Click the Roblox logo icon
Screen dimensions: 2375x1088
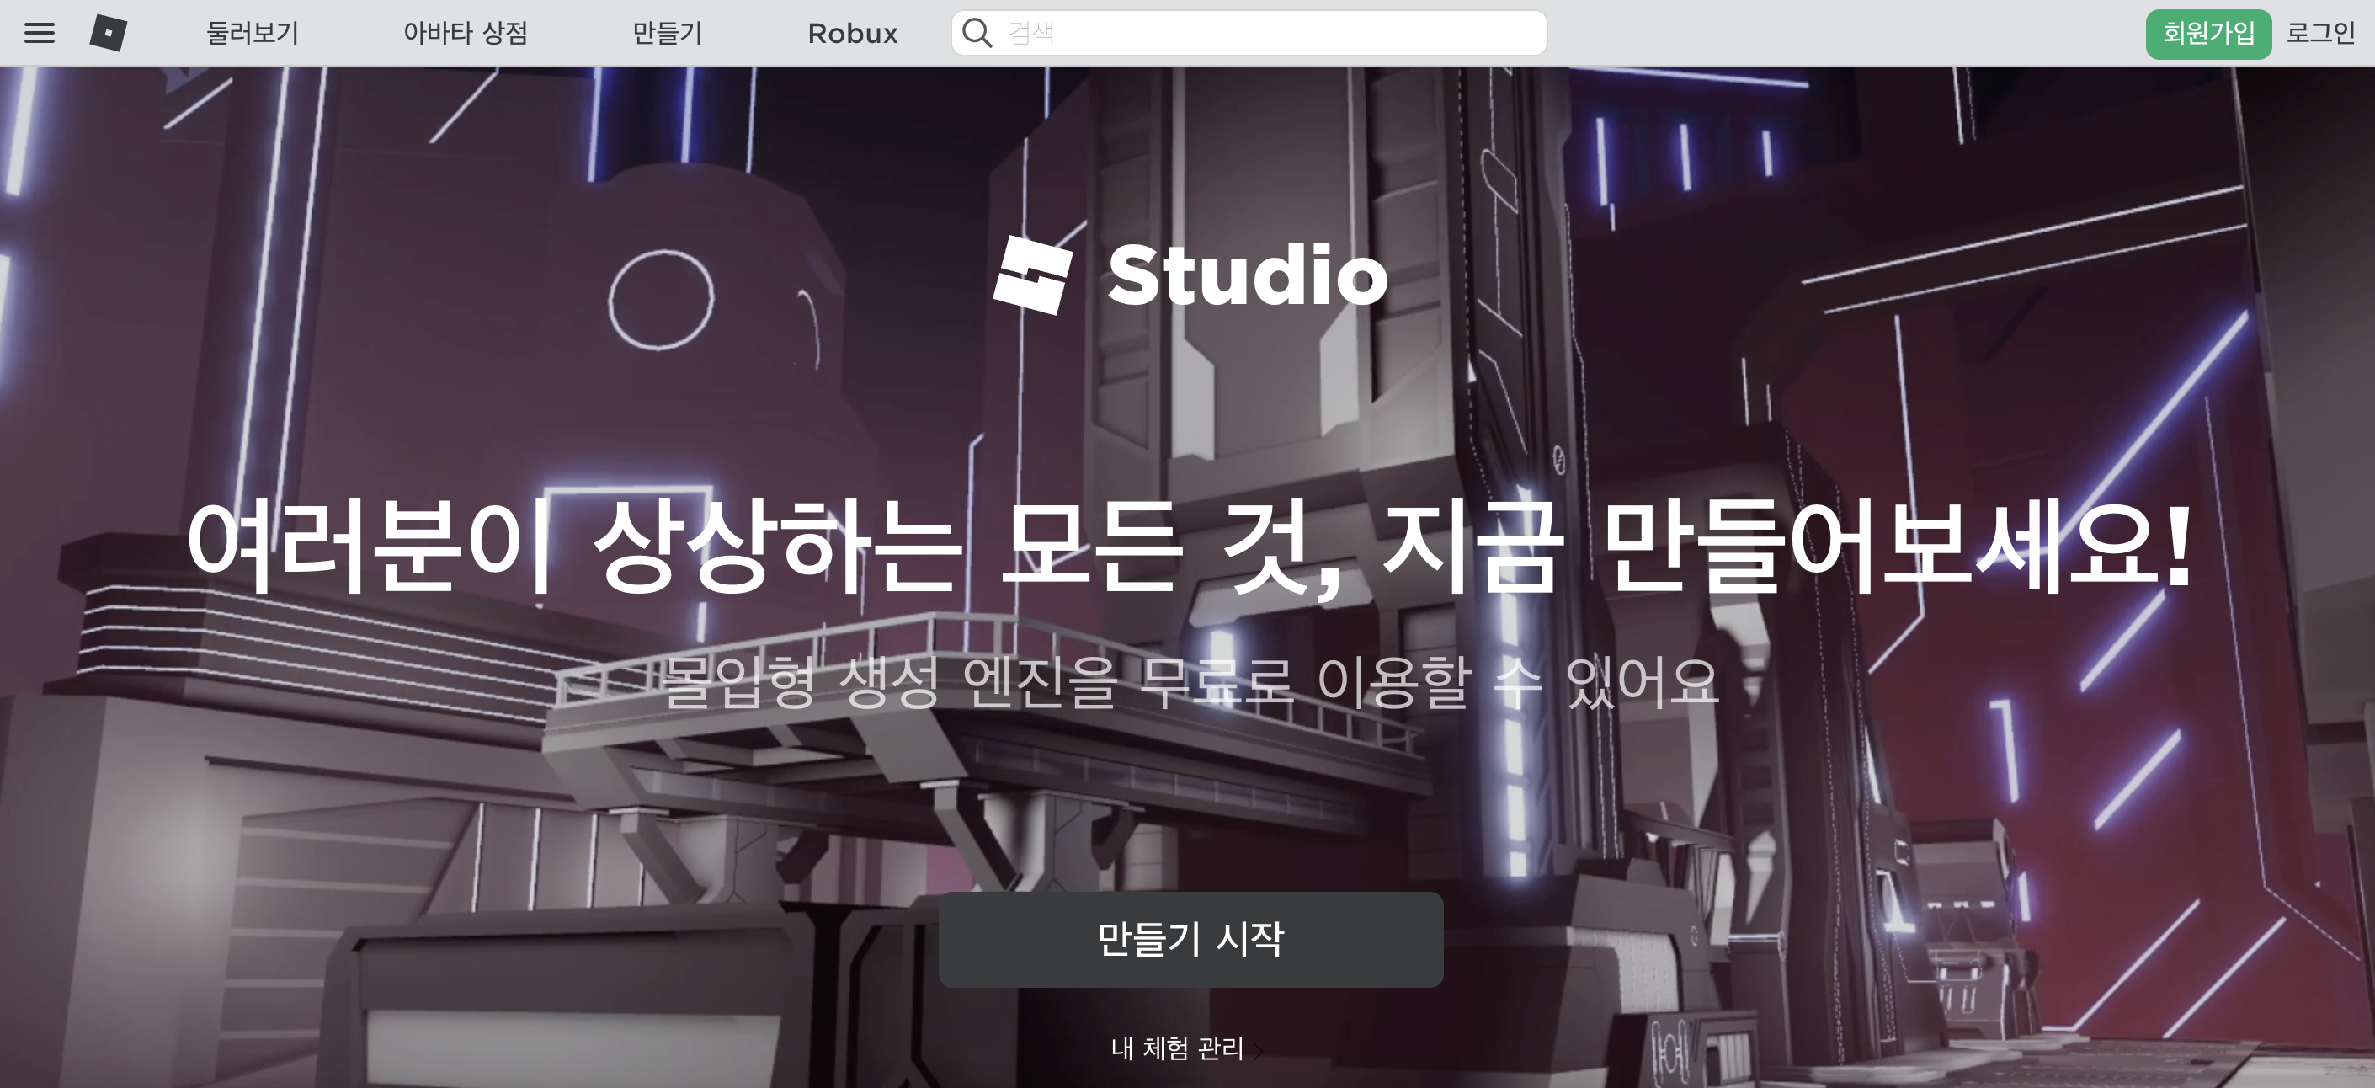pos(109,33)
